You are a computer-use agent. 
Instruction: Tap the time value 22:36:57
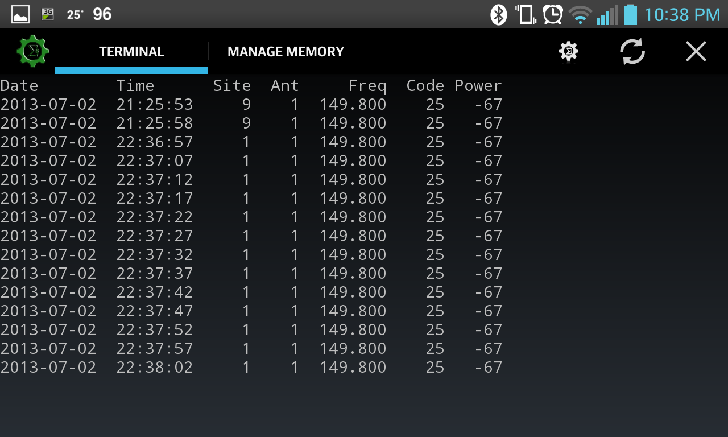[155, 142]
